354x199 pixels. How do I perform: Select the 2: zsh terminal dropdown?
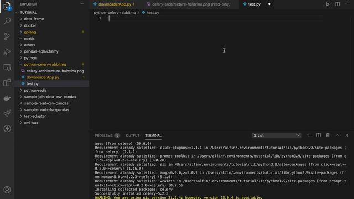pos(277,135)
